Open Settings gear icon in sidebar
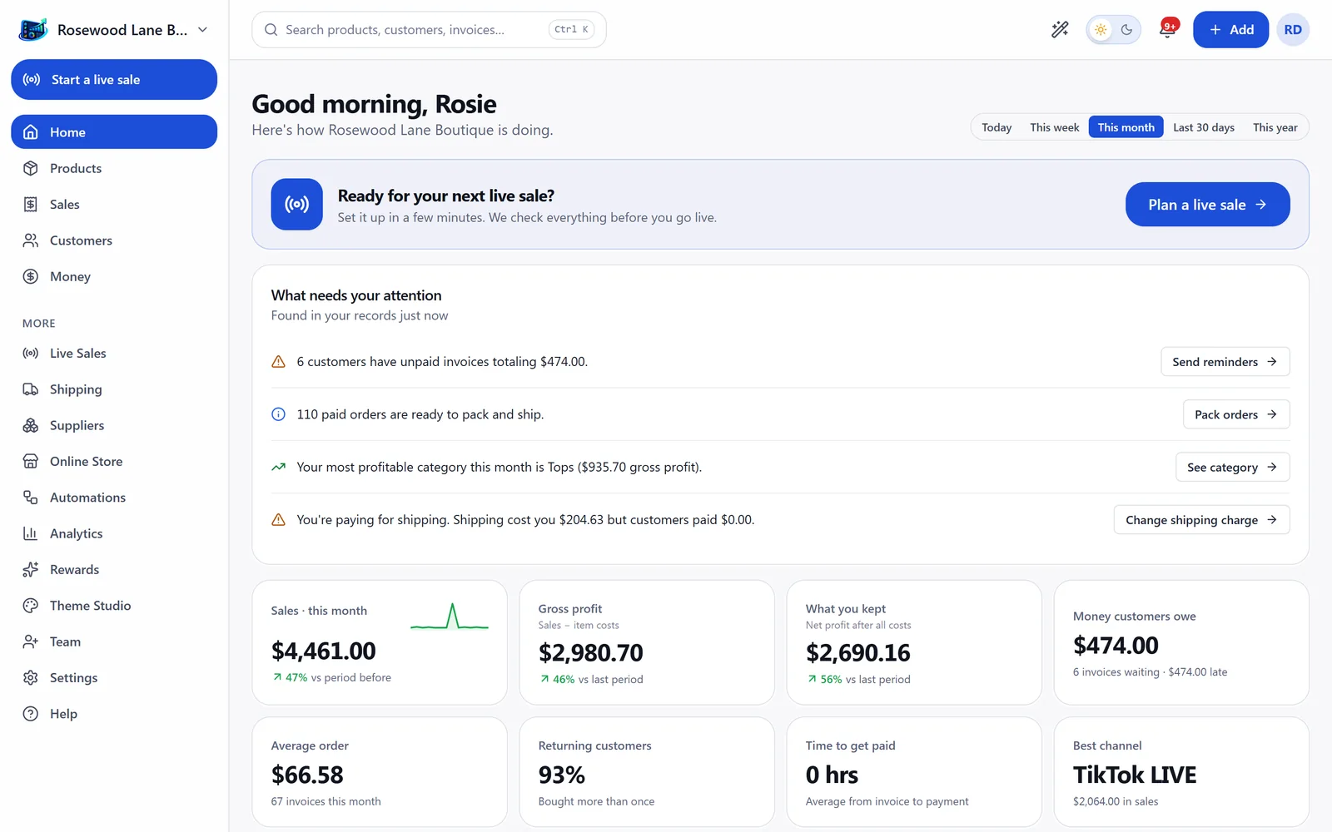The width and height of the screenshot is (1332, 832). point(31,678)
